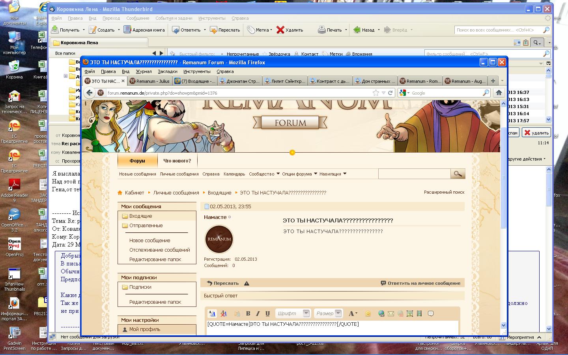Switch to the Remanum - Julius tab
The width and height of the screenshot is (568, 355).
(x=149, y=81)
